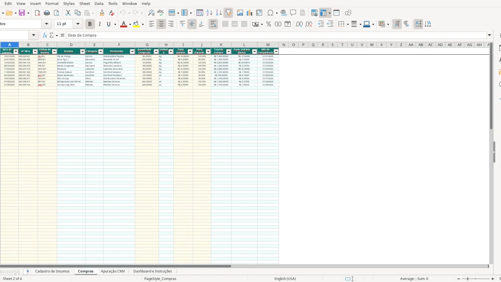Click the Copy icon
The image size is (501, 282).
77,13
